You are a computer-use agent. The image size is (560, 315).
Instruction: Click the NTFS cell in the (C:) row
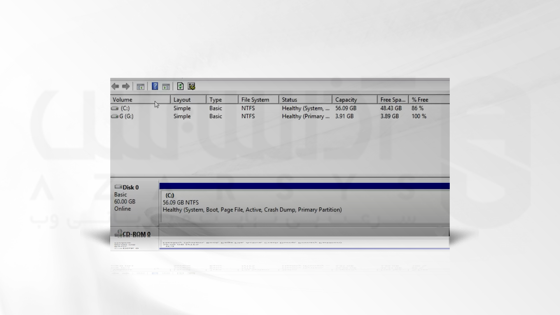(248, 108)
